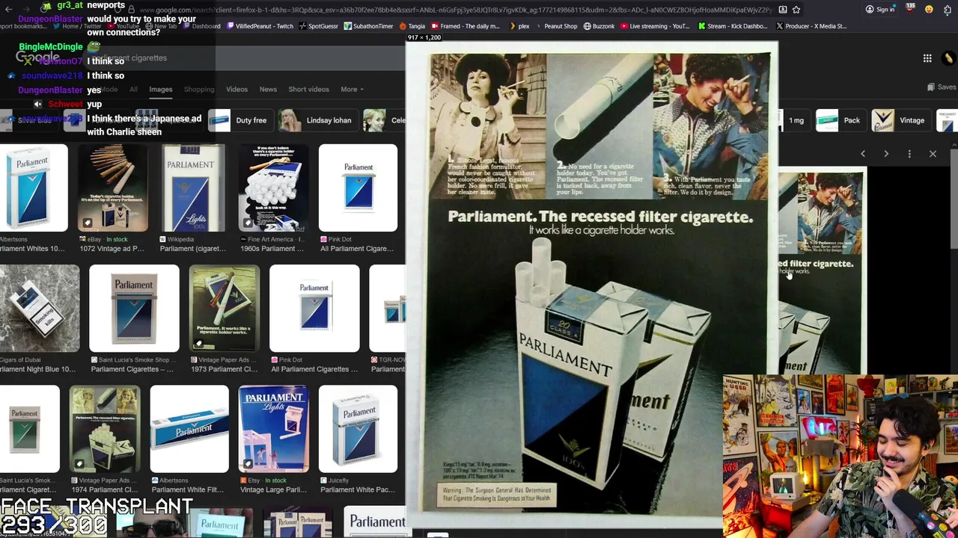Click the Sign in button
This screenshot has height=538, width=958.
tap(880, 10)
